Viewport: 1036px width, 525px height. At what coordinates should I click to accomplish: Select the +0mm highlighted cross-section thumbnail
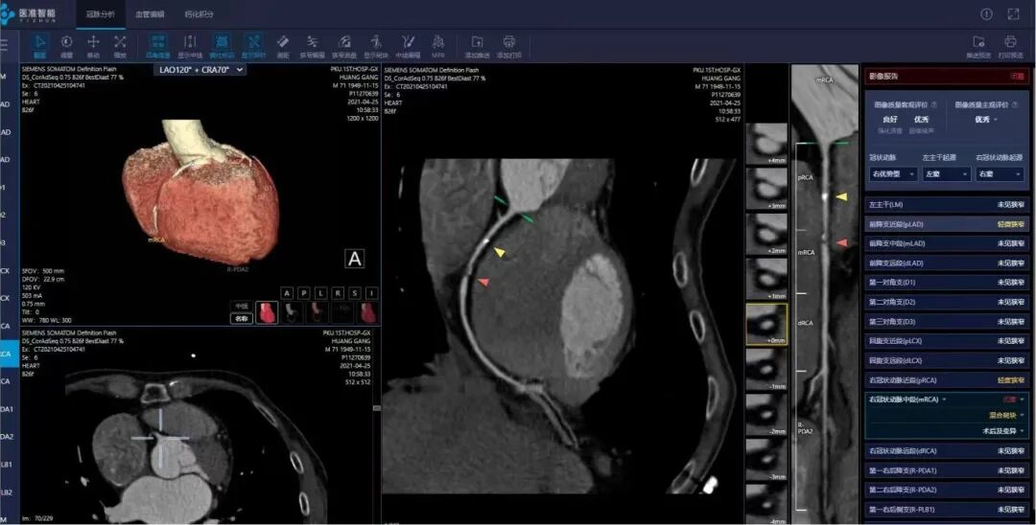click(766, 324)
